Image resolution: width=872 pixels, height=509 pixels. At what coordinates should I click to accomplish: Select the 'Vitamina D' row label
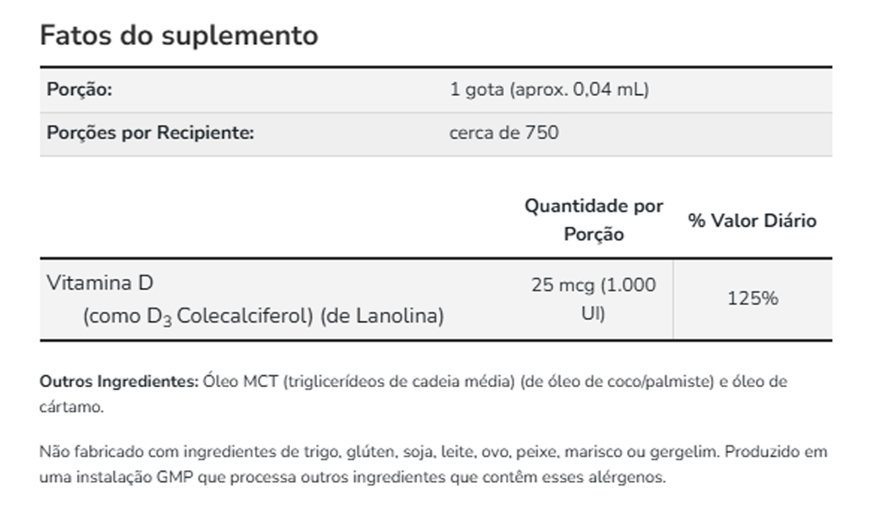(x=100, y=283)
